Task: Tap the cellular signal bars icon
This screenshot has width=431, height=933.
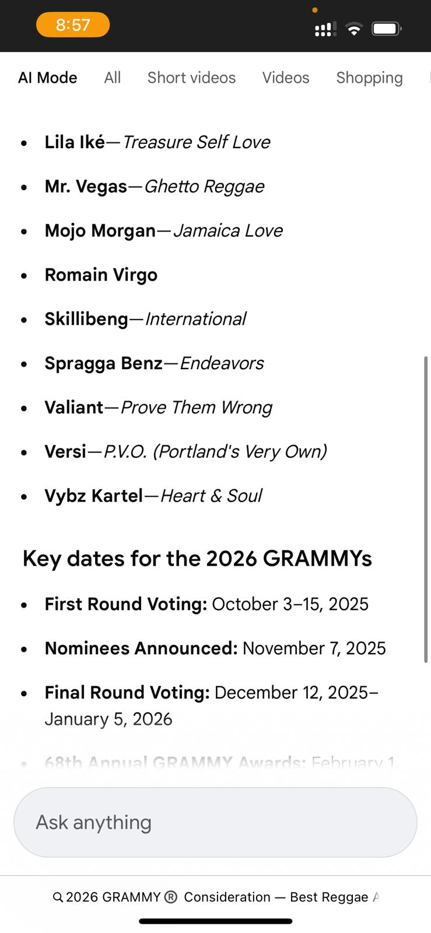Action: (x=325, y=29)
